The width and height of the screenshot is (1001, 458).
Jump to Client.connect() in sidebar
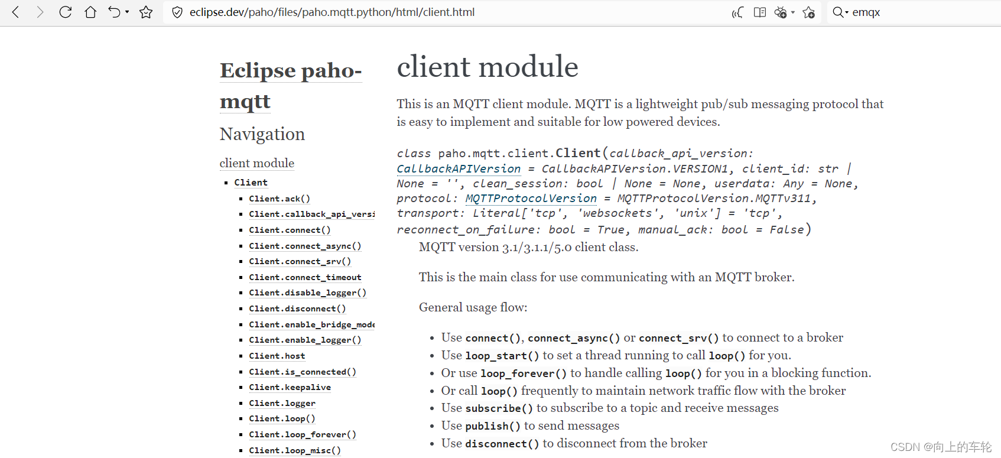290,230
